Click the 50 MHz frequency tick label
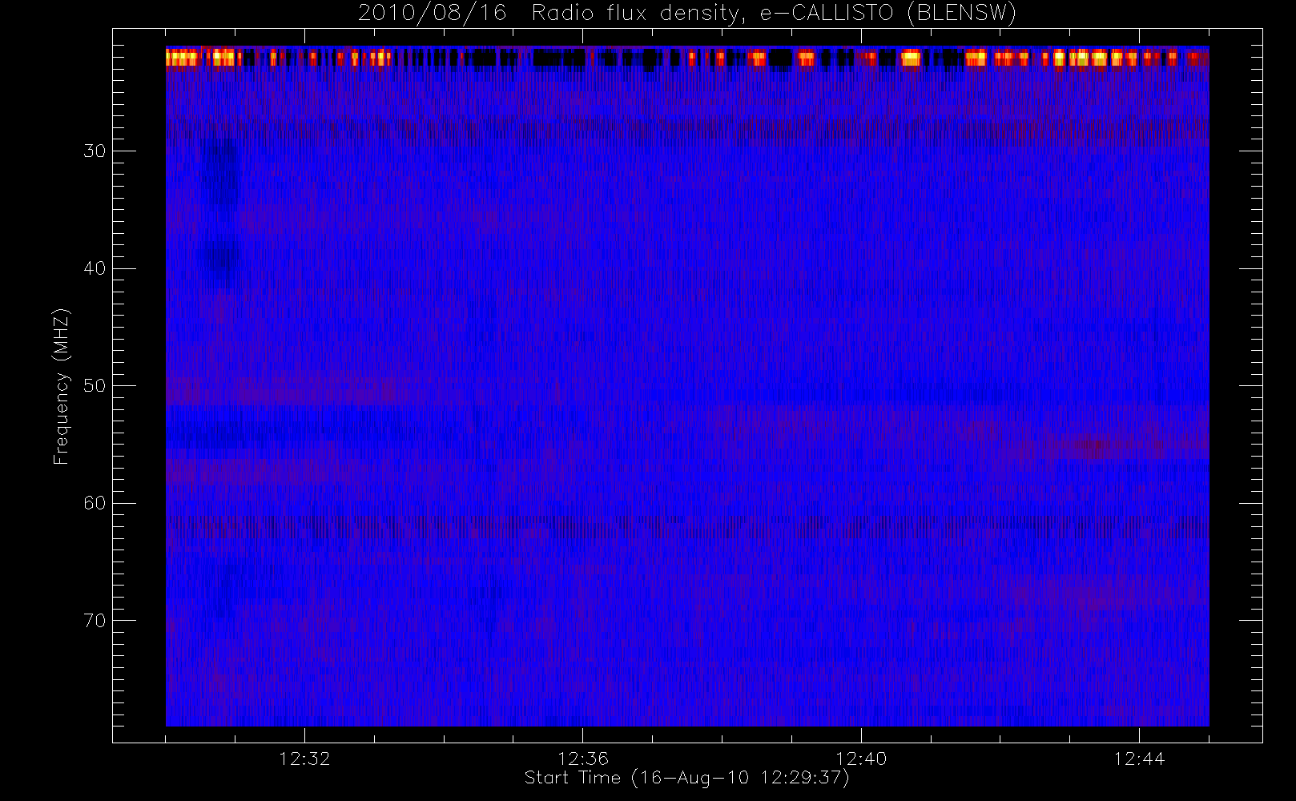 [x=95, y=385]
